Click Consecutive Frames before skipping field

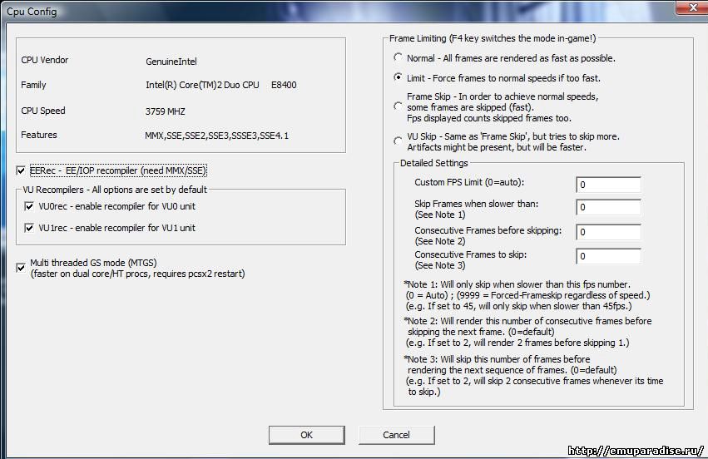pos(608,232)
